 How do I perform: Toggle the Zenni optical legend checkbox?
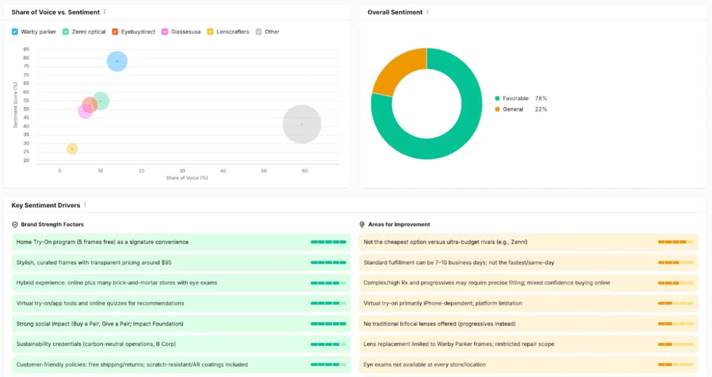tap(66, 32)
